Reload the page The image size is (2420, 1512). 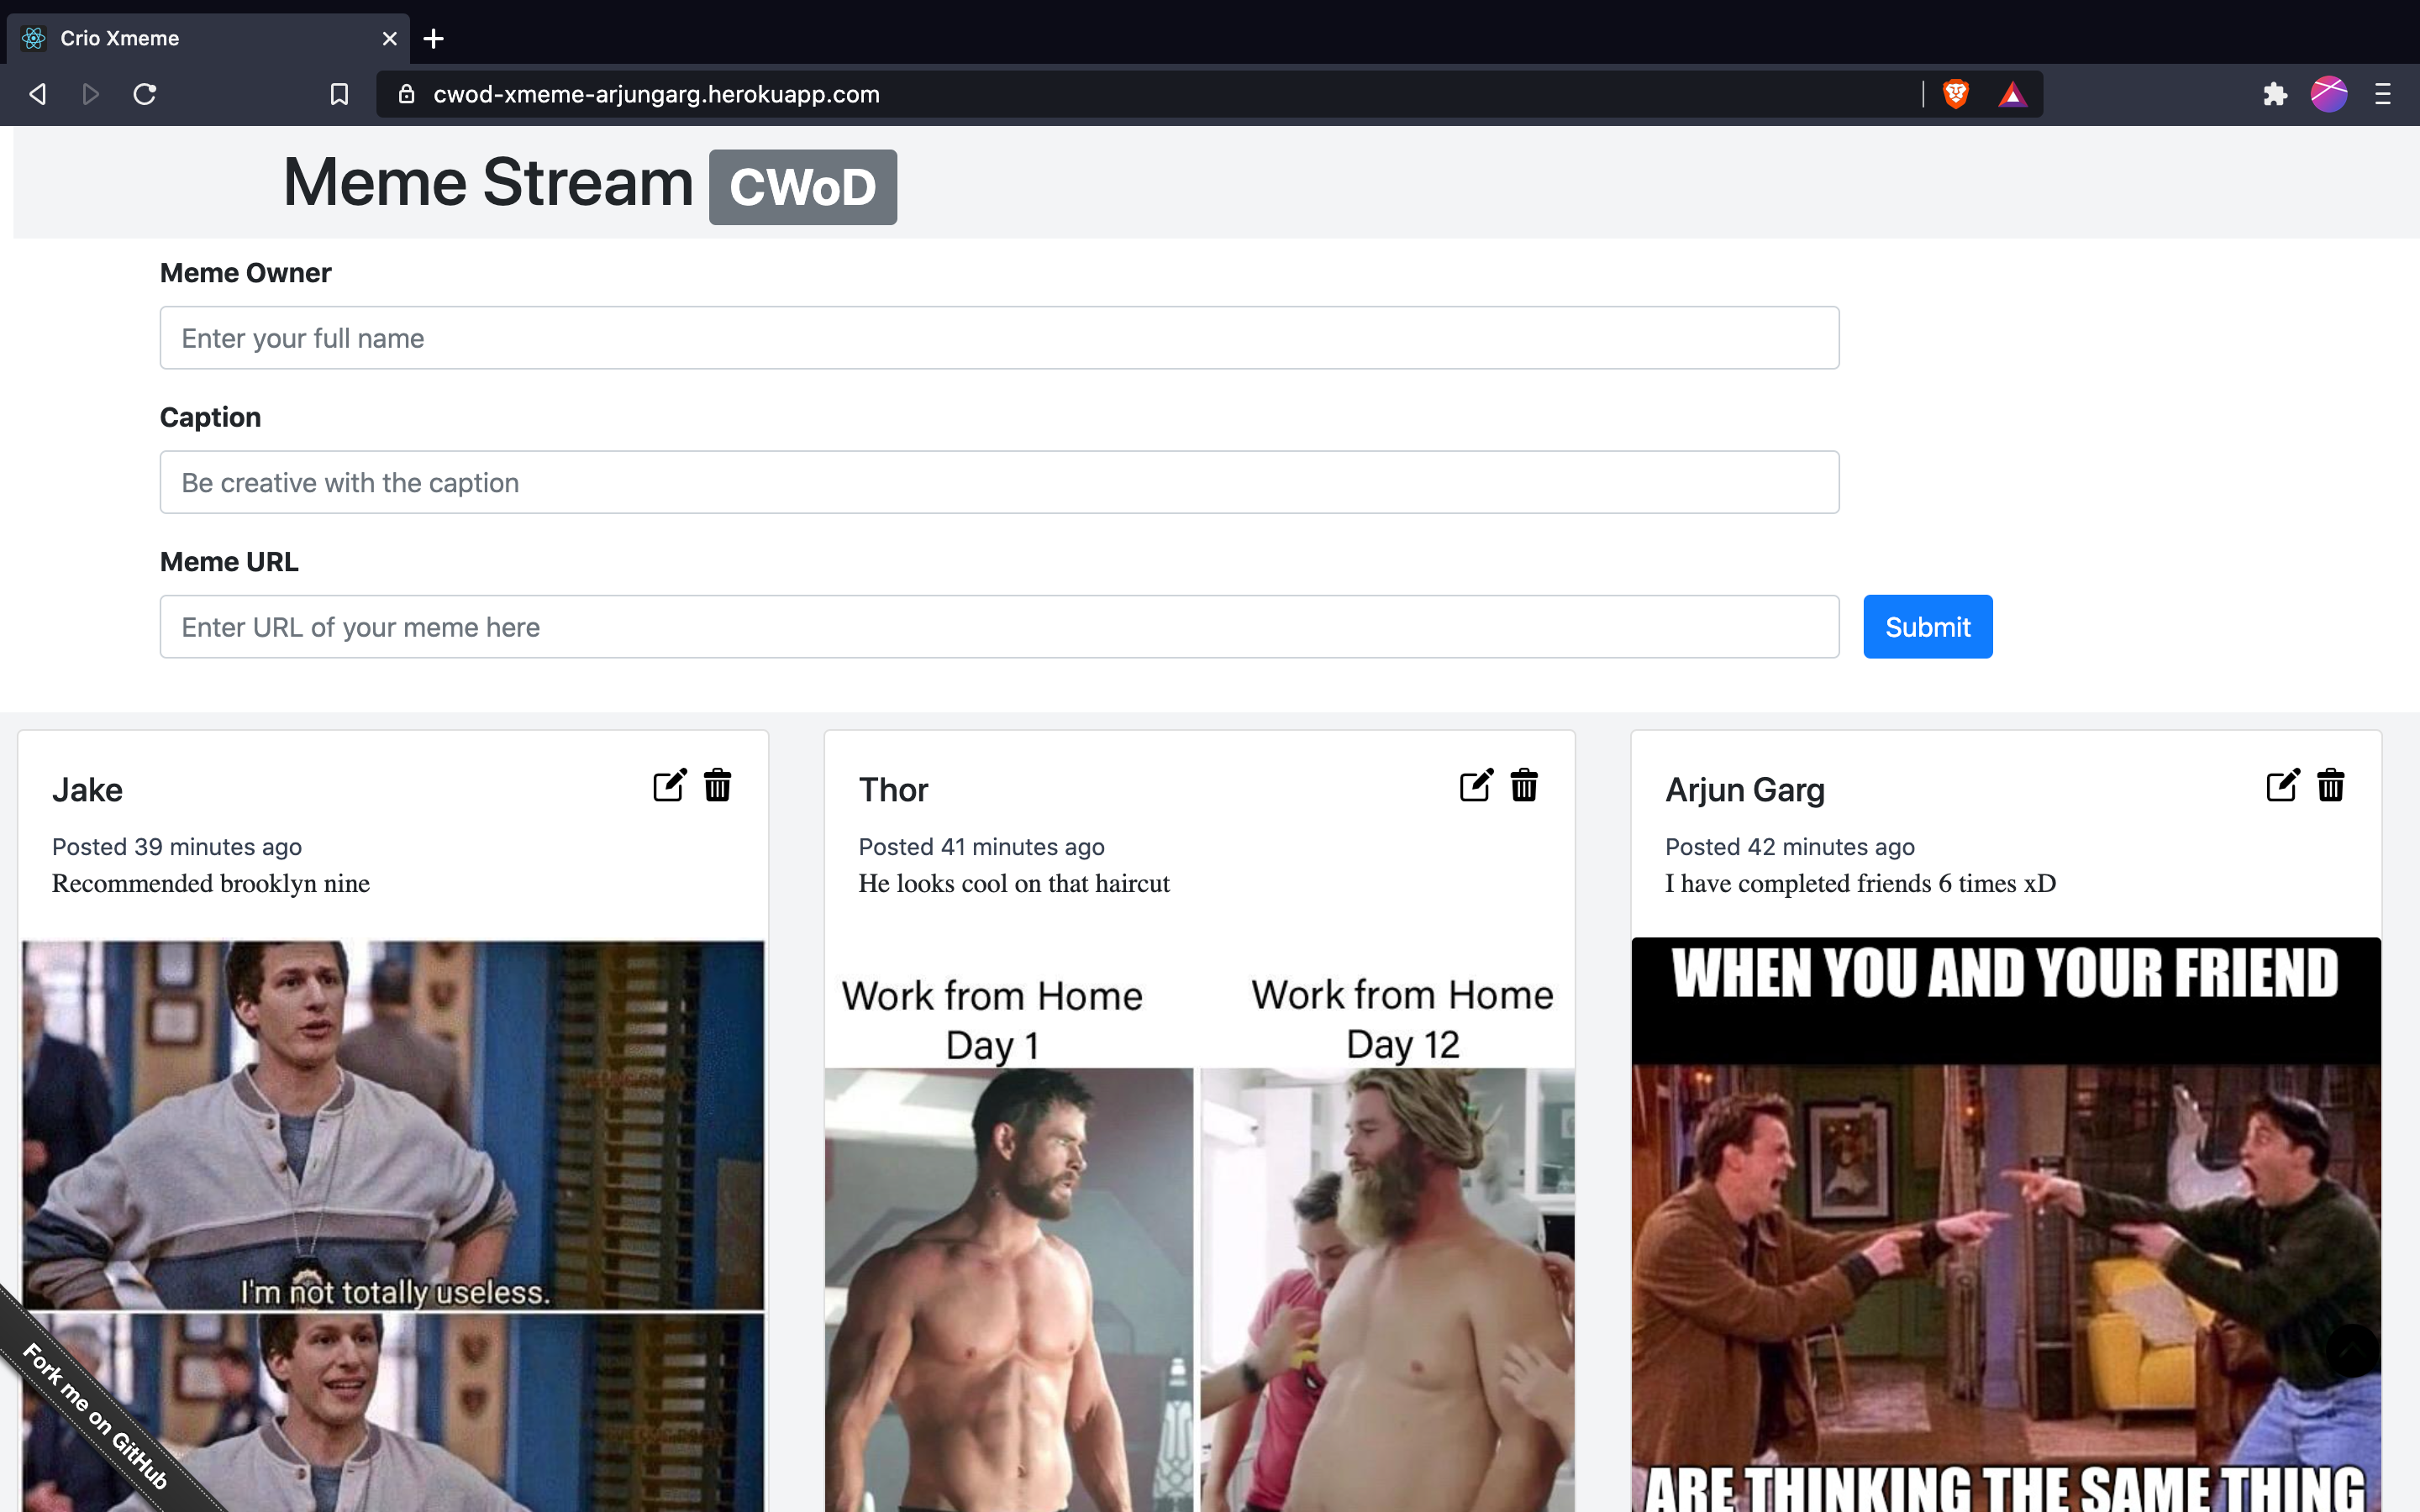145,94
